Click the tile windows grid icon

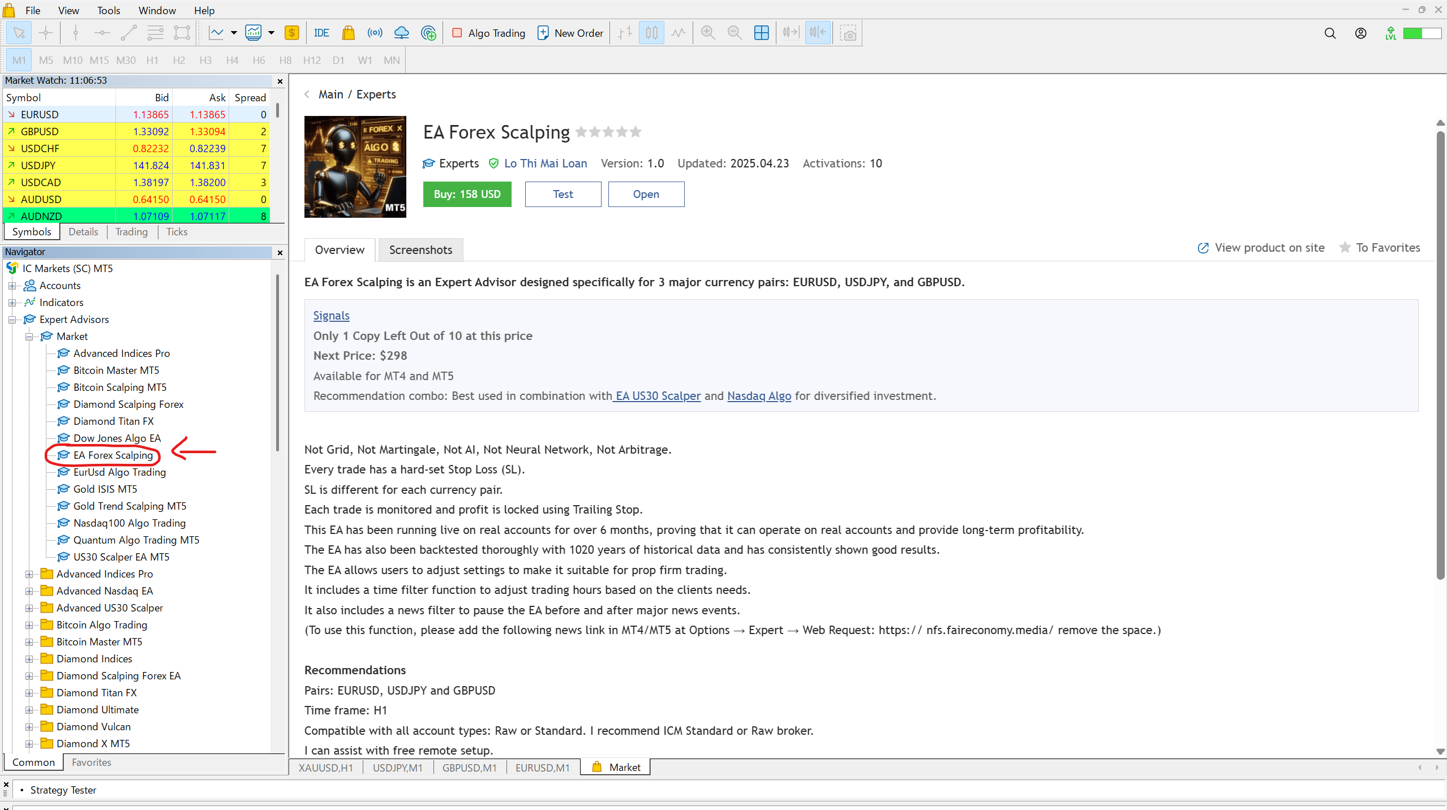pos(761,33)
